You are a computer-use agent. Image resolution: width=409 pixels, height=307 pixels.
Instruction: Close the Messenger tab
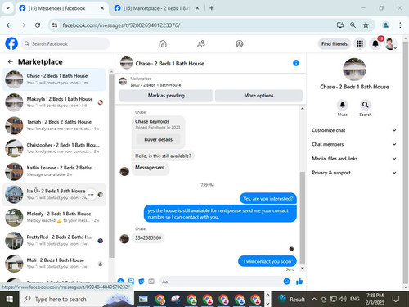(102, 8)
